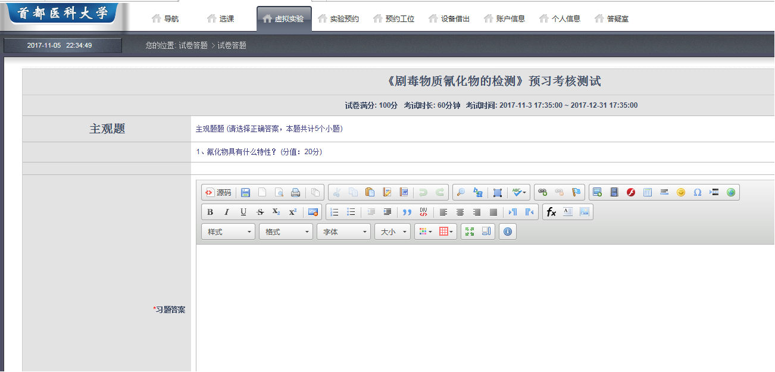This screenshot has width=775, height=372.
Task: Toggle italic formatting
Action: click(x=226, y=212)
